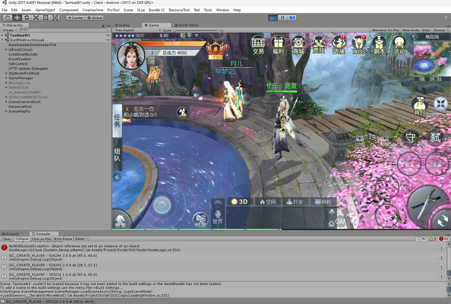
Task: Expand the TaoHuaW1 scene node
Action: coord(2,35)
